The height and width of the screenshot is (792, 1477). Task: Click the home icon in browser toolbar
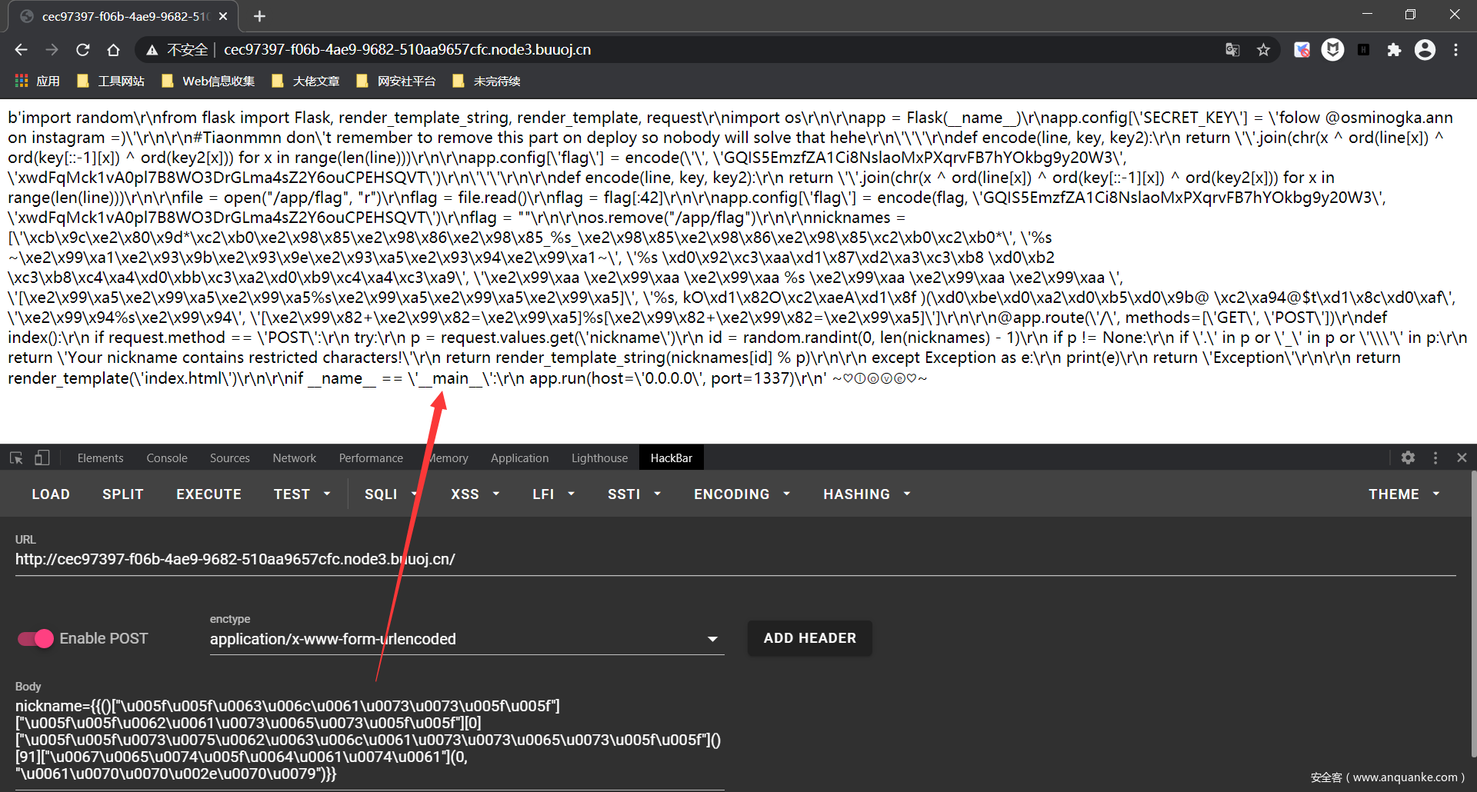[x=113, y=50]
